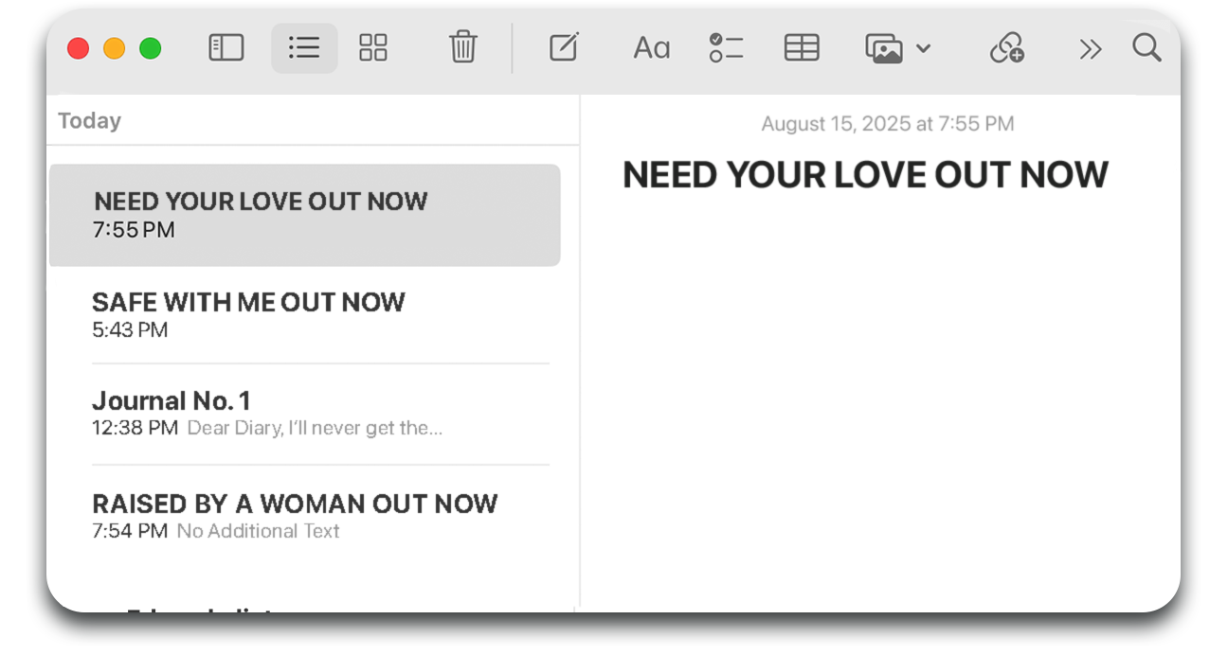
Task: Open the photo media picker
Action: tap(884, 48)
